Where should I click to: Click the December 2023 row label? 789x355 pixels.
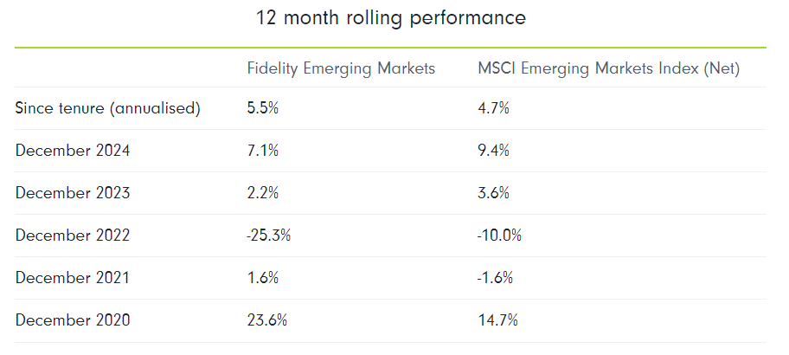(73, 193)
